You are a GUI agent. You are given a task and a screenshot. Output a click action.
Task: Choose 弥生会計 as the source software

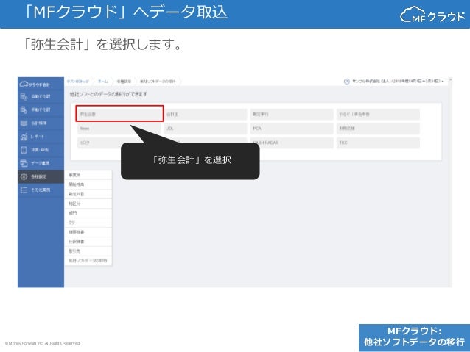click(119, 114)
